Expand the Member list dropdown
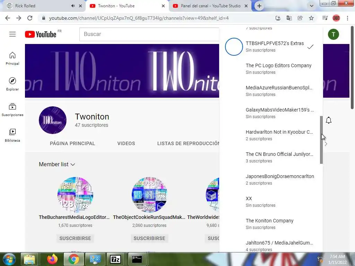 [57, 165]
